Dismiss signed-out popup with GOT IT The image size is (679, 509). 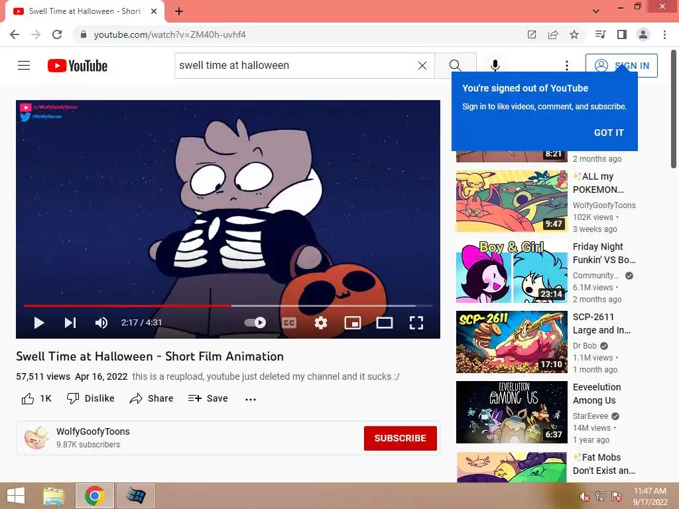(609, 133)
